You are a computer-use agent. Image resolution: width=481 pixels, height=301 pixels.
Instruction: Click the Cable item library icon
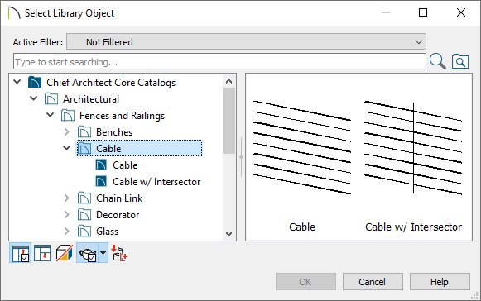pos(101,165)
